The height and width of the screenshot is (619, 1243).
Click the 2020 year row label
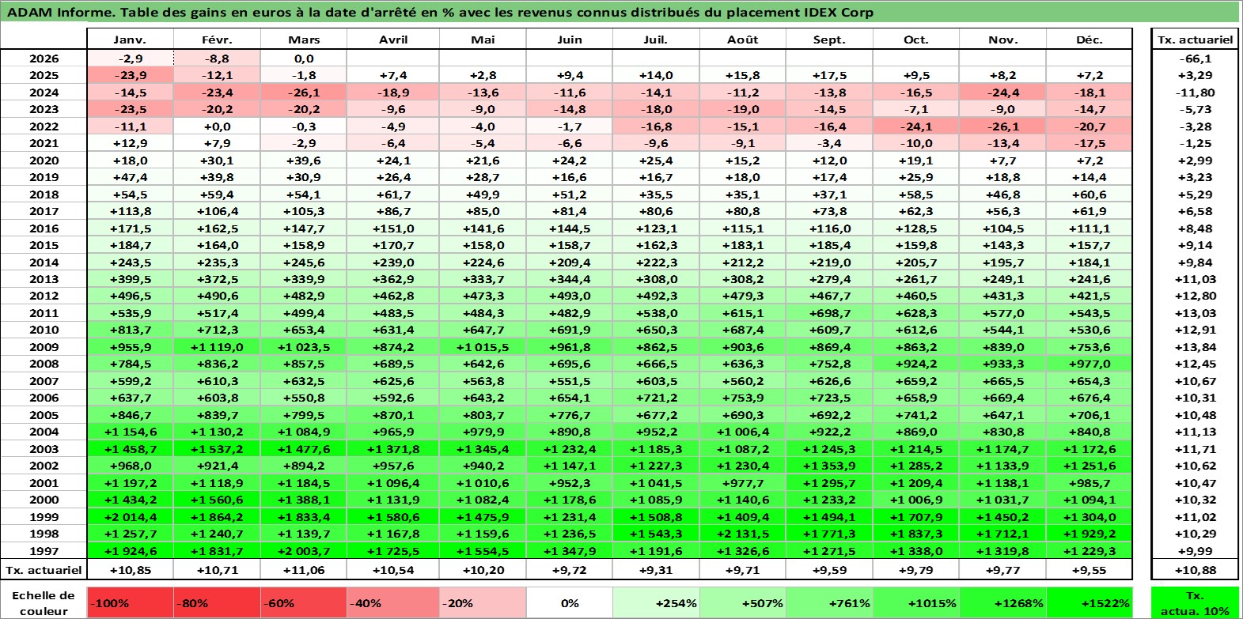44,160
